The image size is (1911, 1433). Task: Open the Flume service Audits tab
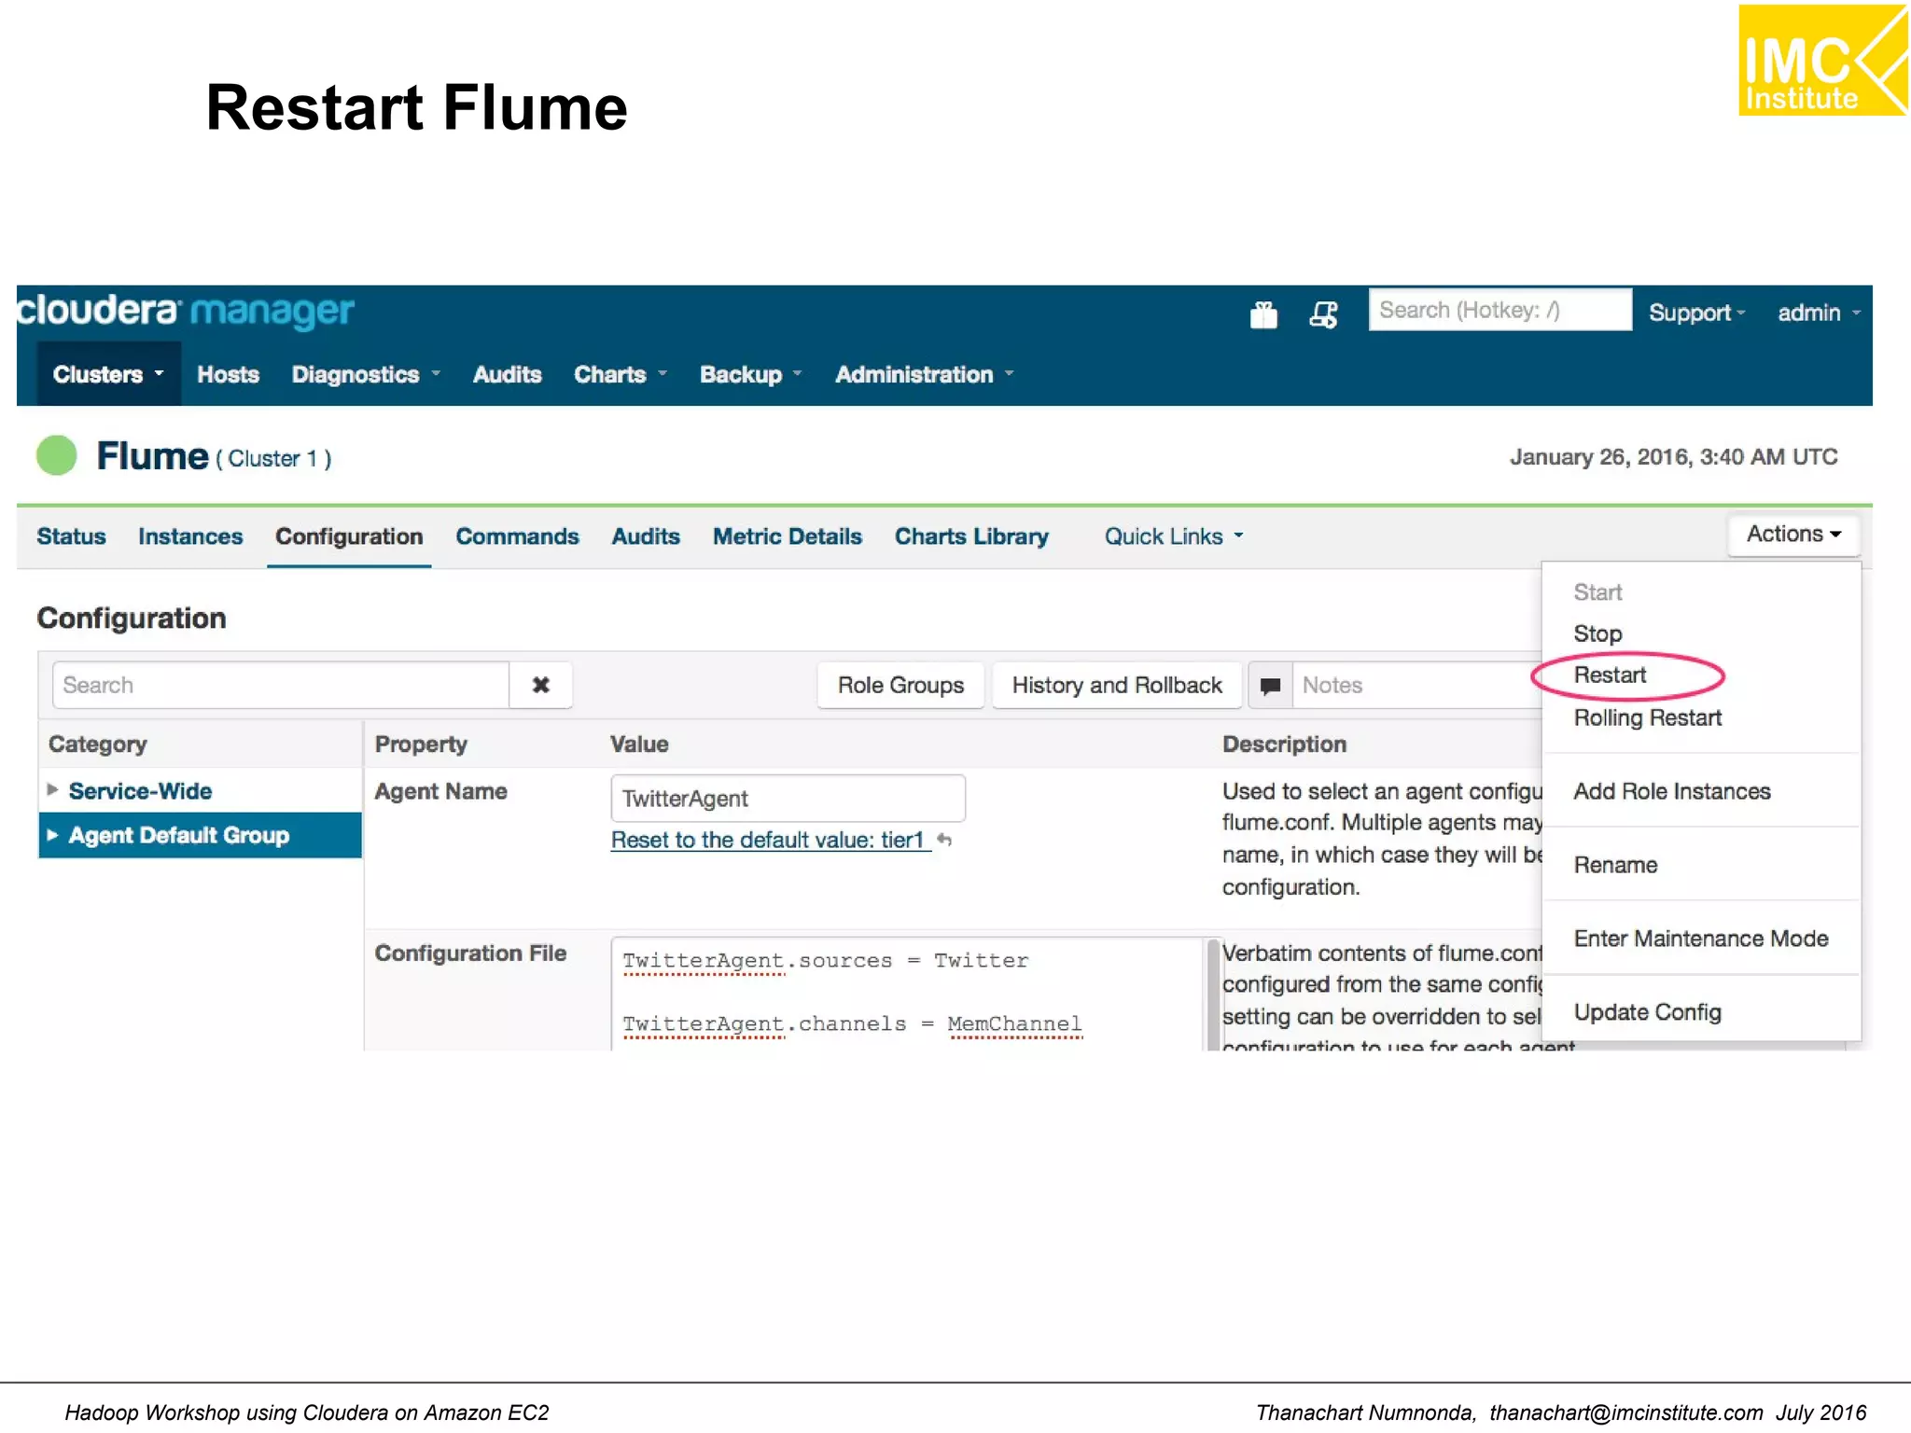[x=646, y=536]
